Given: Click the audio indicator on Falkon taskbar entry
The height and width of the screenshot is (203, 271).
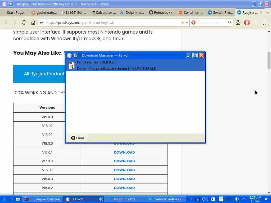Looking at the screenshot, I should coord(101,199).
